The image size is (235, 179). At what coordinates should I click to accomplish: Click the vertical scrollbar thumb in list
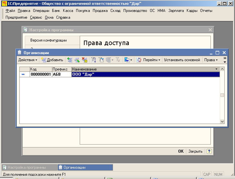coord(222,95)
